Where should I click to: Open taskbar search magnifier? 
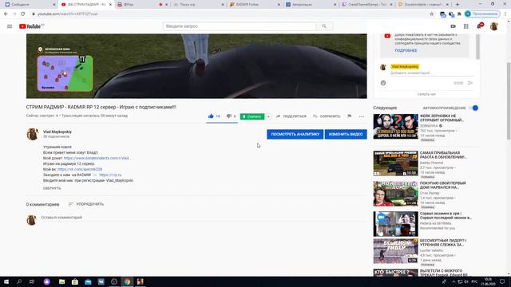click(x=19, y=281)
